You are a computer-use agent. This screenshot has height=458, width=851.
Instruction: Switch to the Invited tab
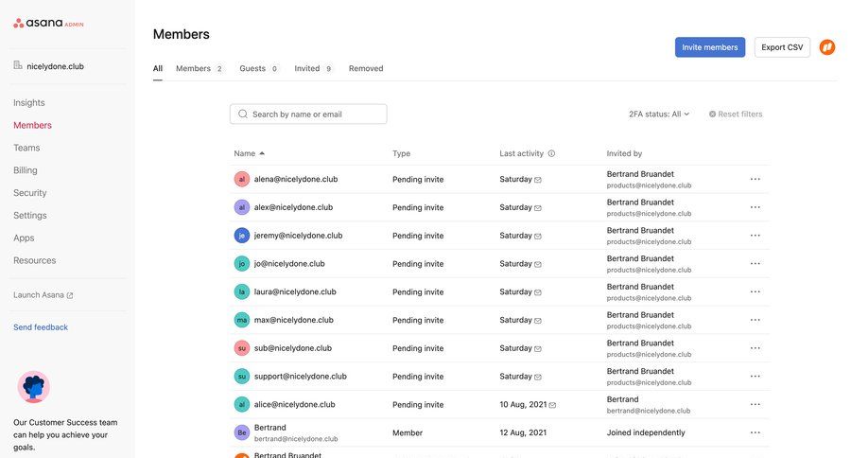(x=313, y=68)
